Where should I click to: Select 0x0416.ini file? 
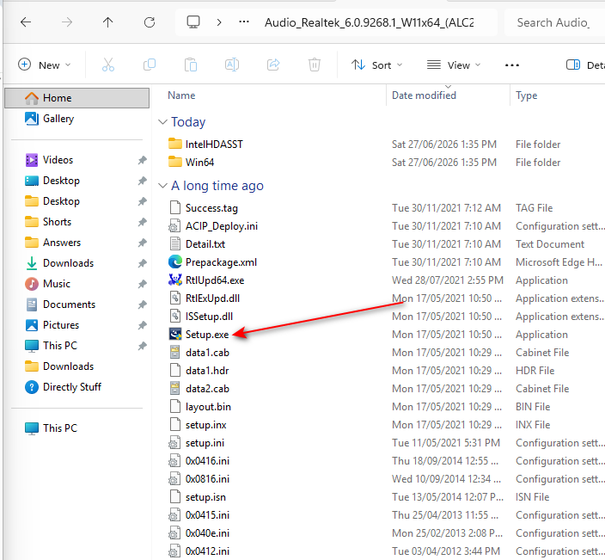pos(208,461)
